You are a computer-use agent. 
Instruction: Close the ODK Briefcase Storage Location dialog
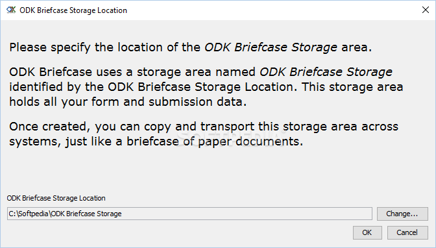425,10
